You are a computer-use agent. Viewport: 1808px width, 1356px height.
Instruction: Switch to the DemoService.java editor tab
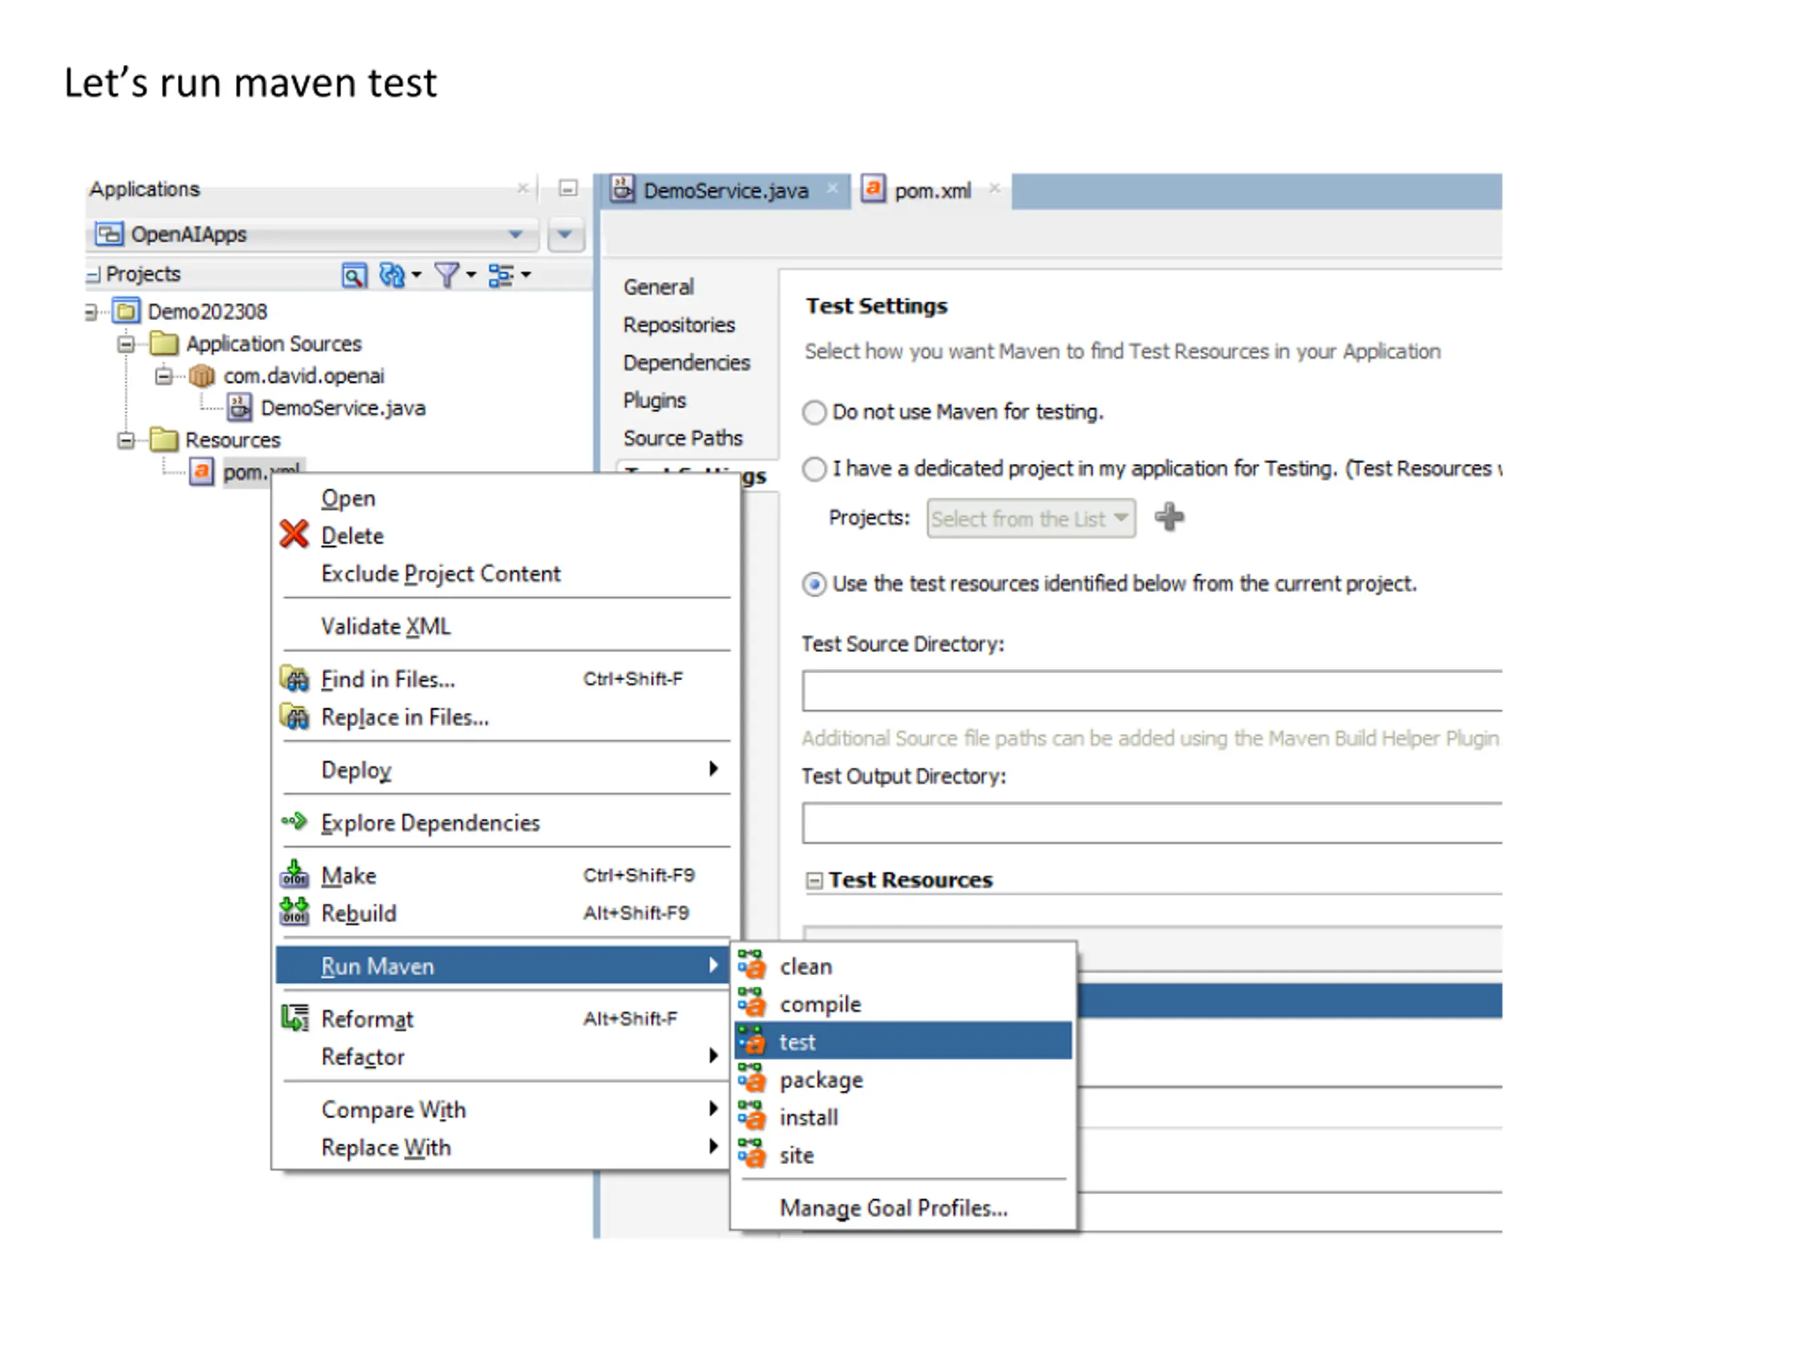pyautogui.click(x=725, y=191)
